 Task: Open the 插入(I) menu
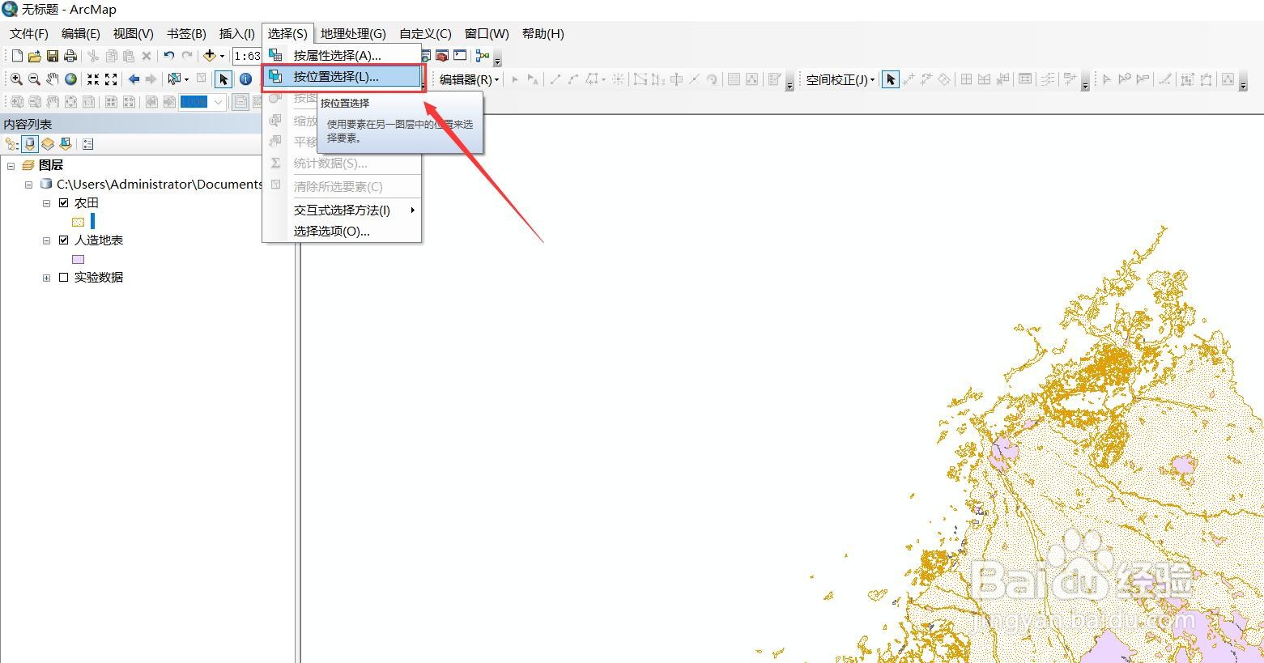(x=237, y=34)
